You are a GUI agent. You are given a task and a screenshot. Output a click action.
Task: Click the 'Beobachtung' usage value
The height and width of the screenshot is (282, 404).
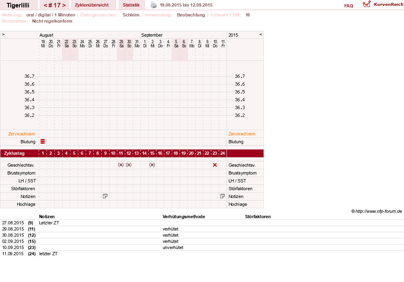pos(191,15)
